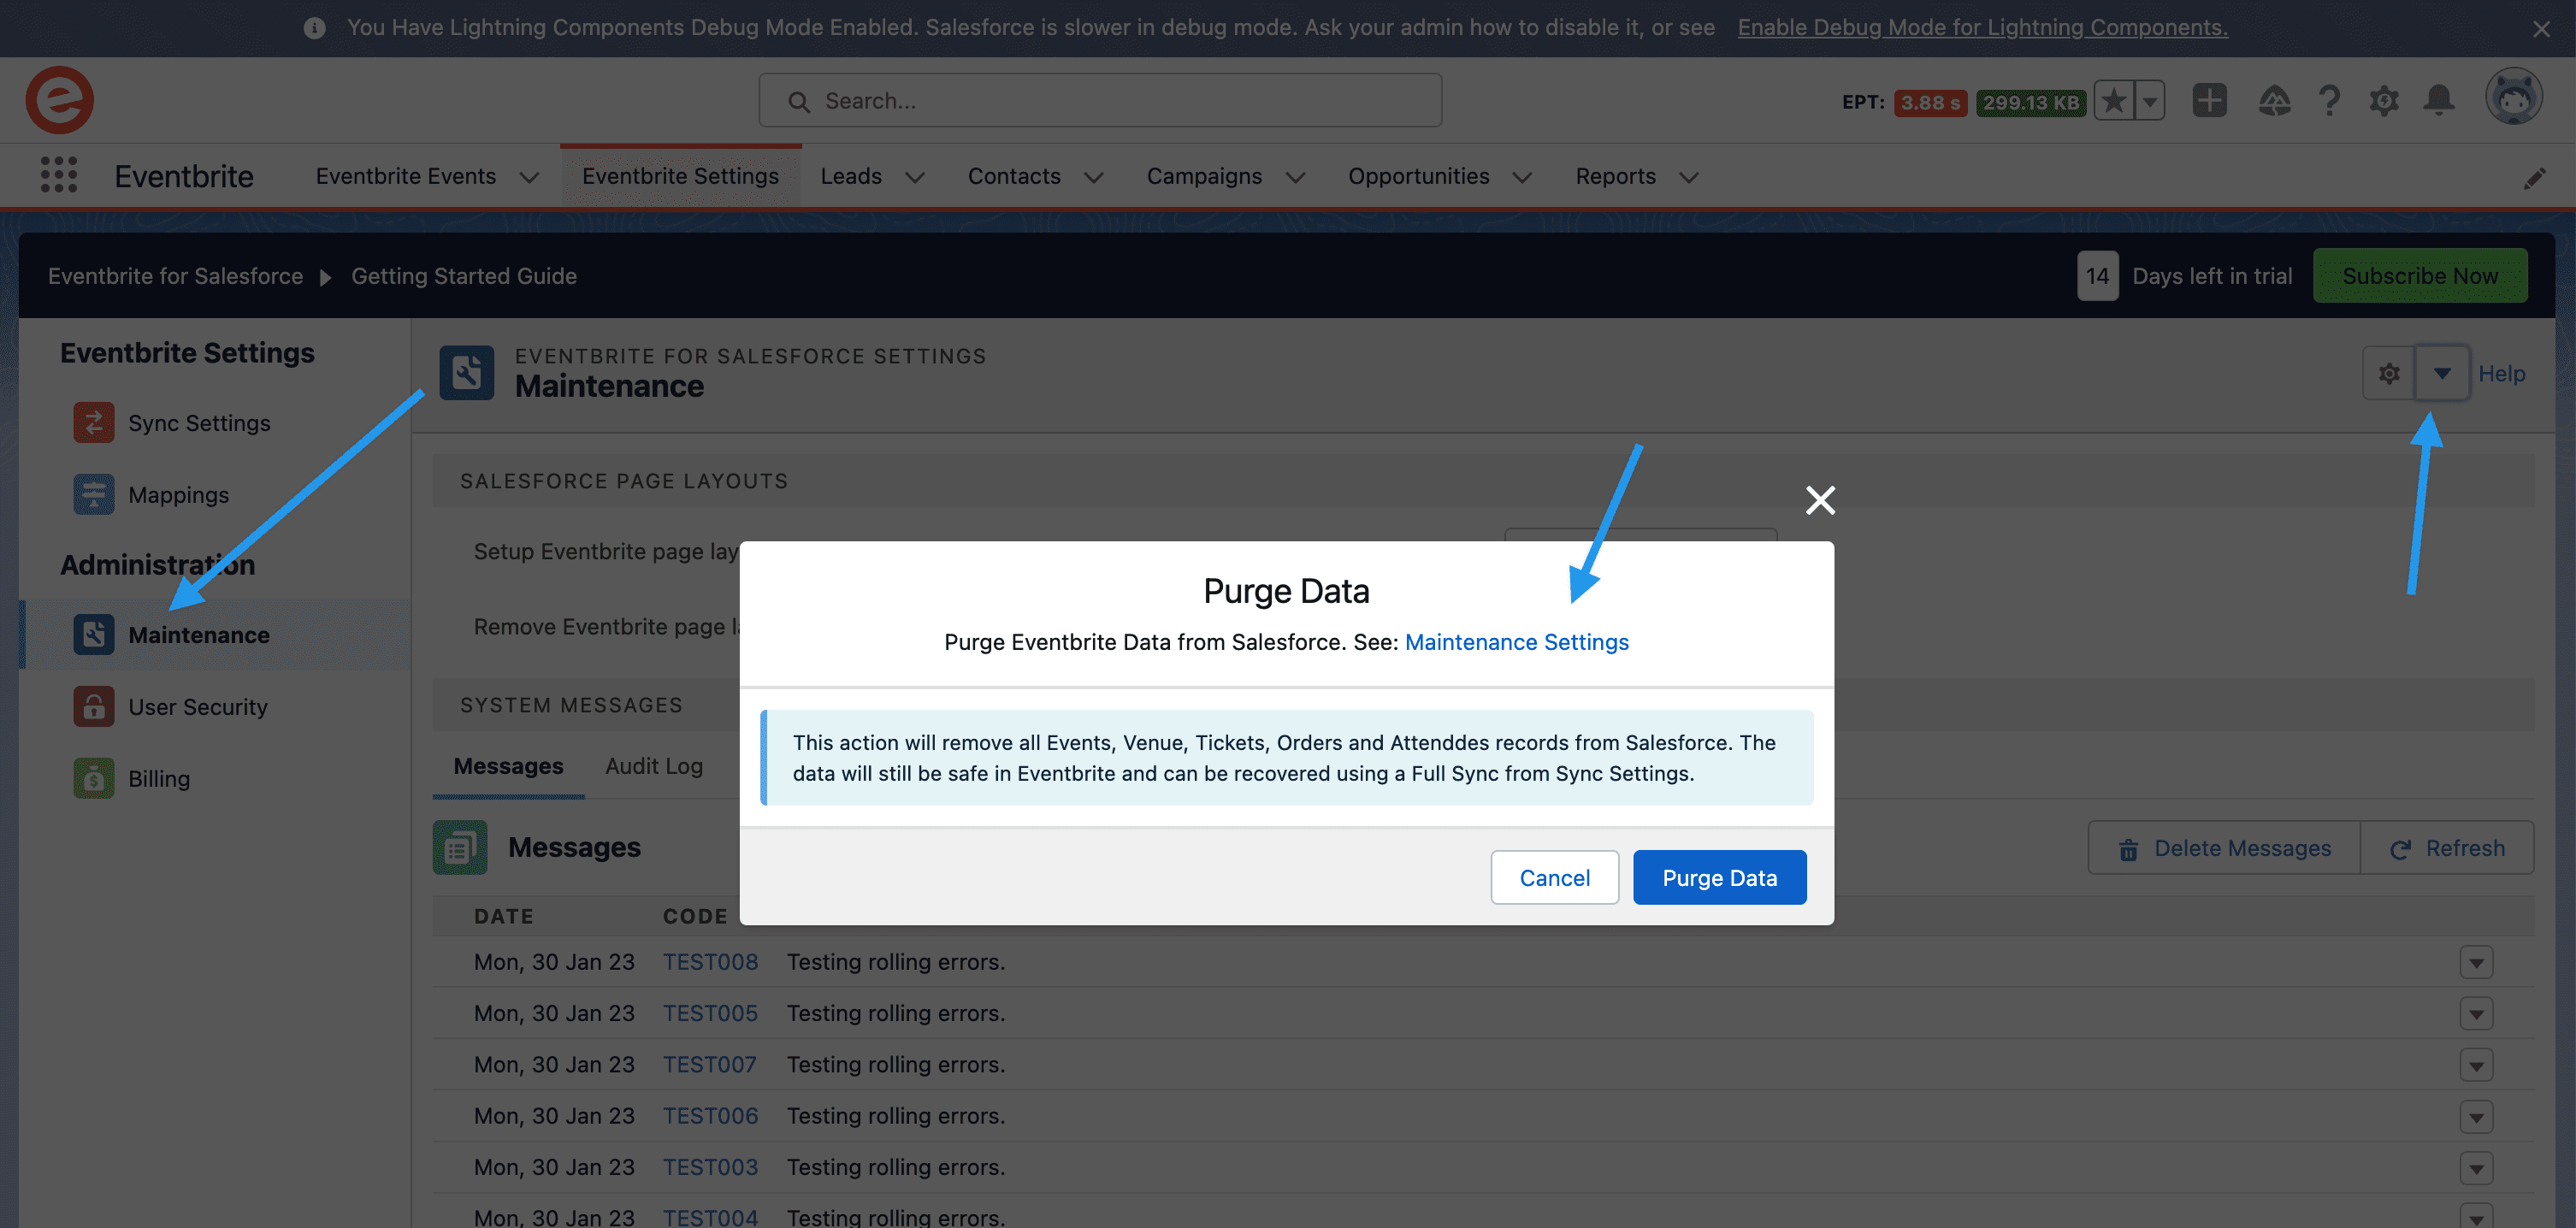Click the Delete Messages button
Viewport: 2576px width, 1228px height.
click(x=2224, y=848)
